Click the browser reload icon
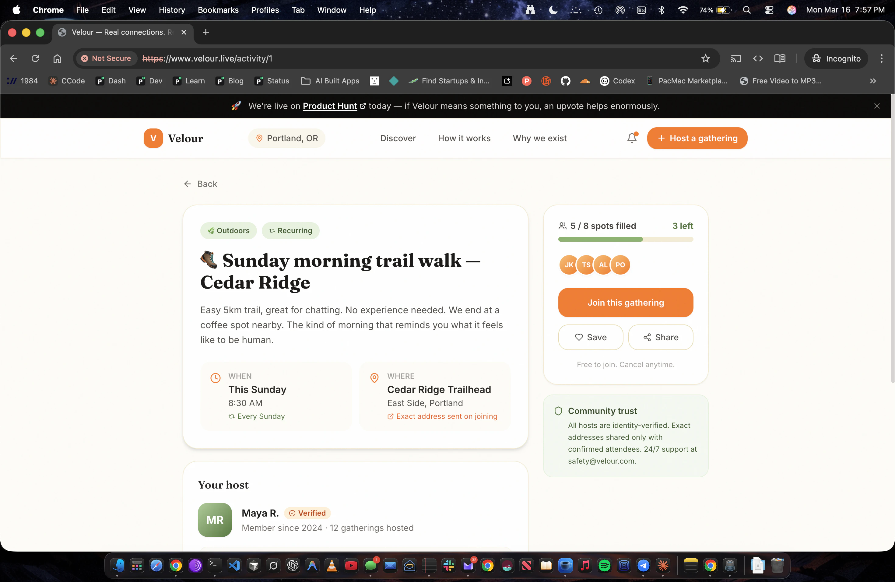Screen dimensions: 895x582 click(x=35, y=59)
